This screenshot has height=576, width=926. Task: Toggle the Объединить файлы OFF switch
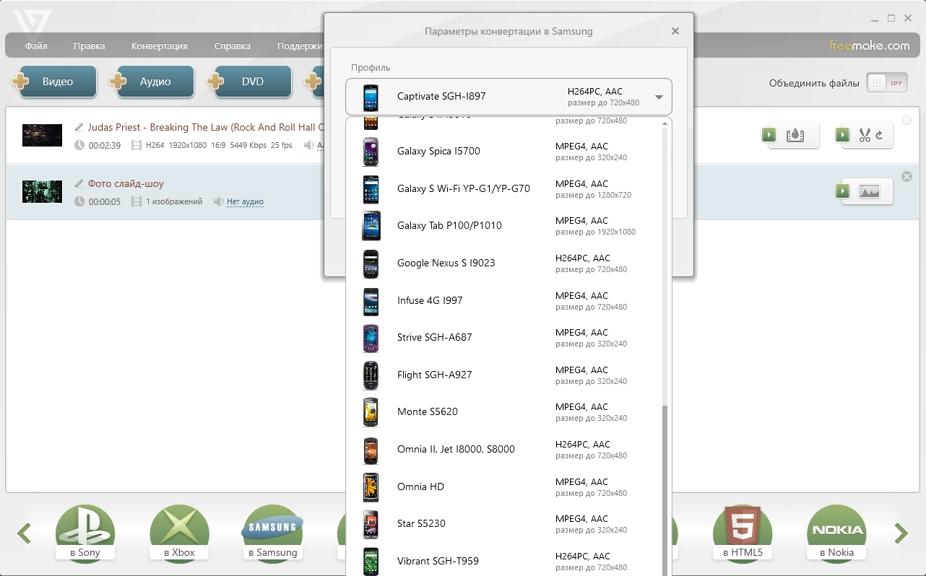coord(887,82)
